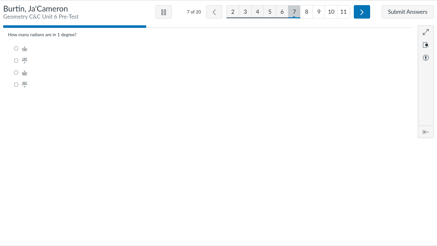Screen dimensions: 437x246
Task: Go to question 10
Action: point(331,12)
